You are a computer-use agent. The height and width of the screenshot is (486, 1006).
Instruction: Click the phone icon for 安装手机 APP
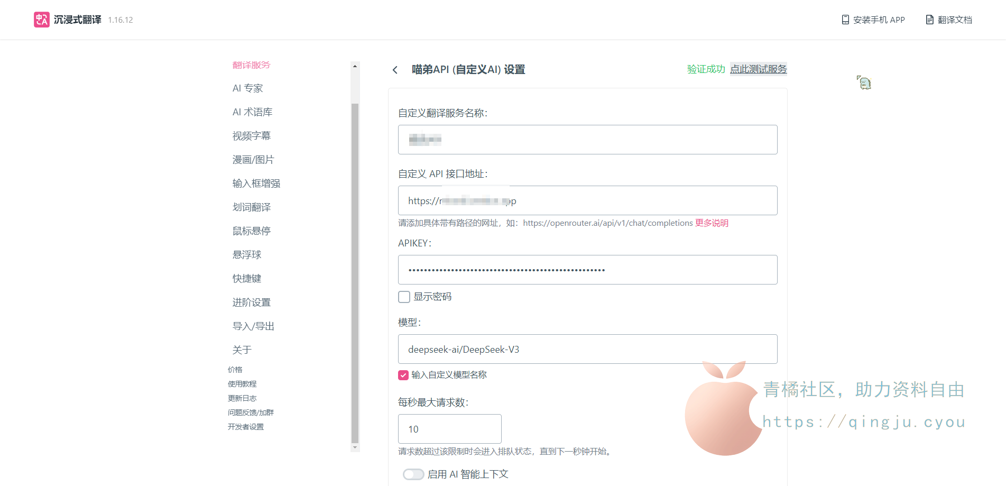(845, 20)
